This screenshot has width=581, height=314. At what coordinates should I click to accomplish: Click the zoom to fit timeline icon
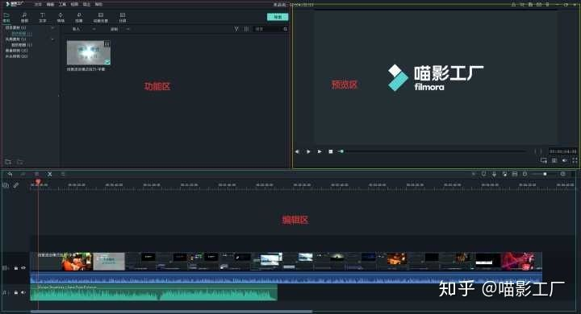point(515,174)
